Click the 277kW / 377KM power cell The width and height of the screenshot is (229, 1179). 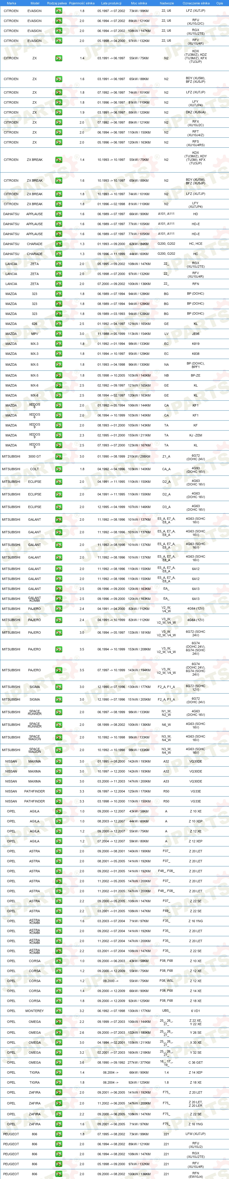139,1063
